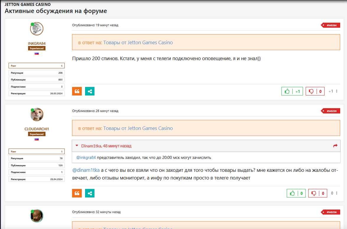Open the three-dot menu on CLOUDARCHI1's post
Image resolution: width=347 pixels, height=229 pixels.
tap(337, 193)
